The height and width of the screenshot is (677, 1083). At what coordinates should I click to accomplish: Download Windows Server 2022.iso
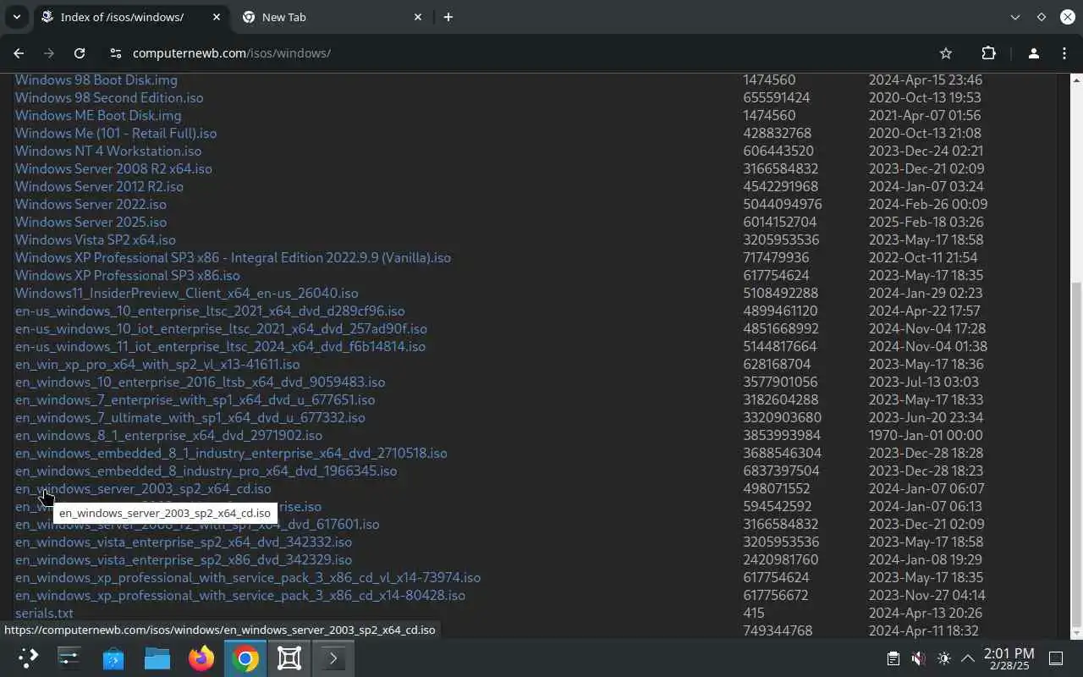pyautogui.click(x=91, y=204)
